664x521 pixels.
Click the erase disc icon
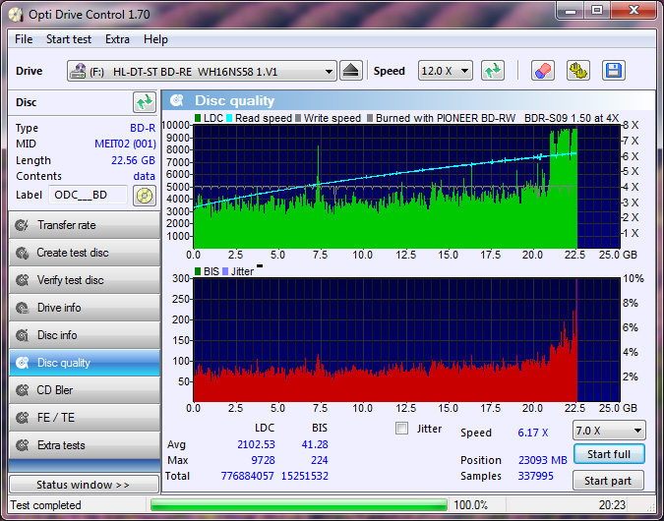543,71
